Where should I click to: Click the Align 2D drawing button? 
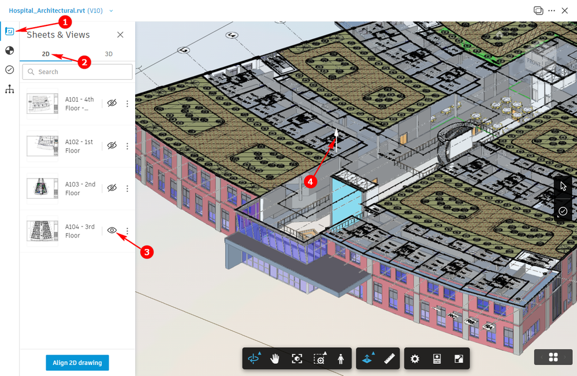[77, 363]
